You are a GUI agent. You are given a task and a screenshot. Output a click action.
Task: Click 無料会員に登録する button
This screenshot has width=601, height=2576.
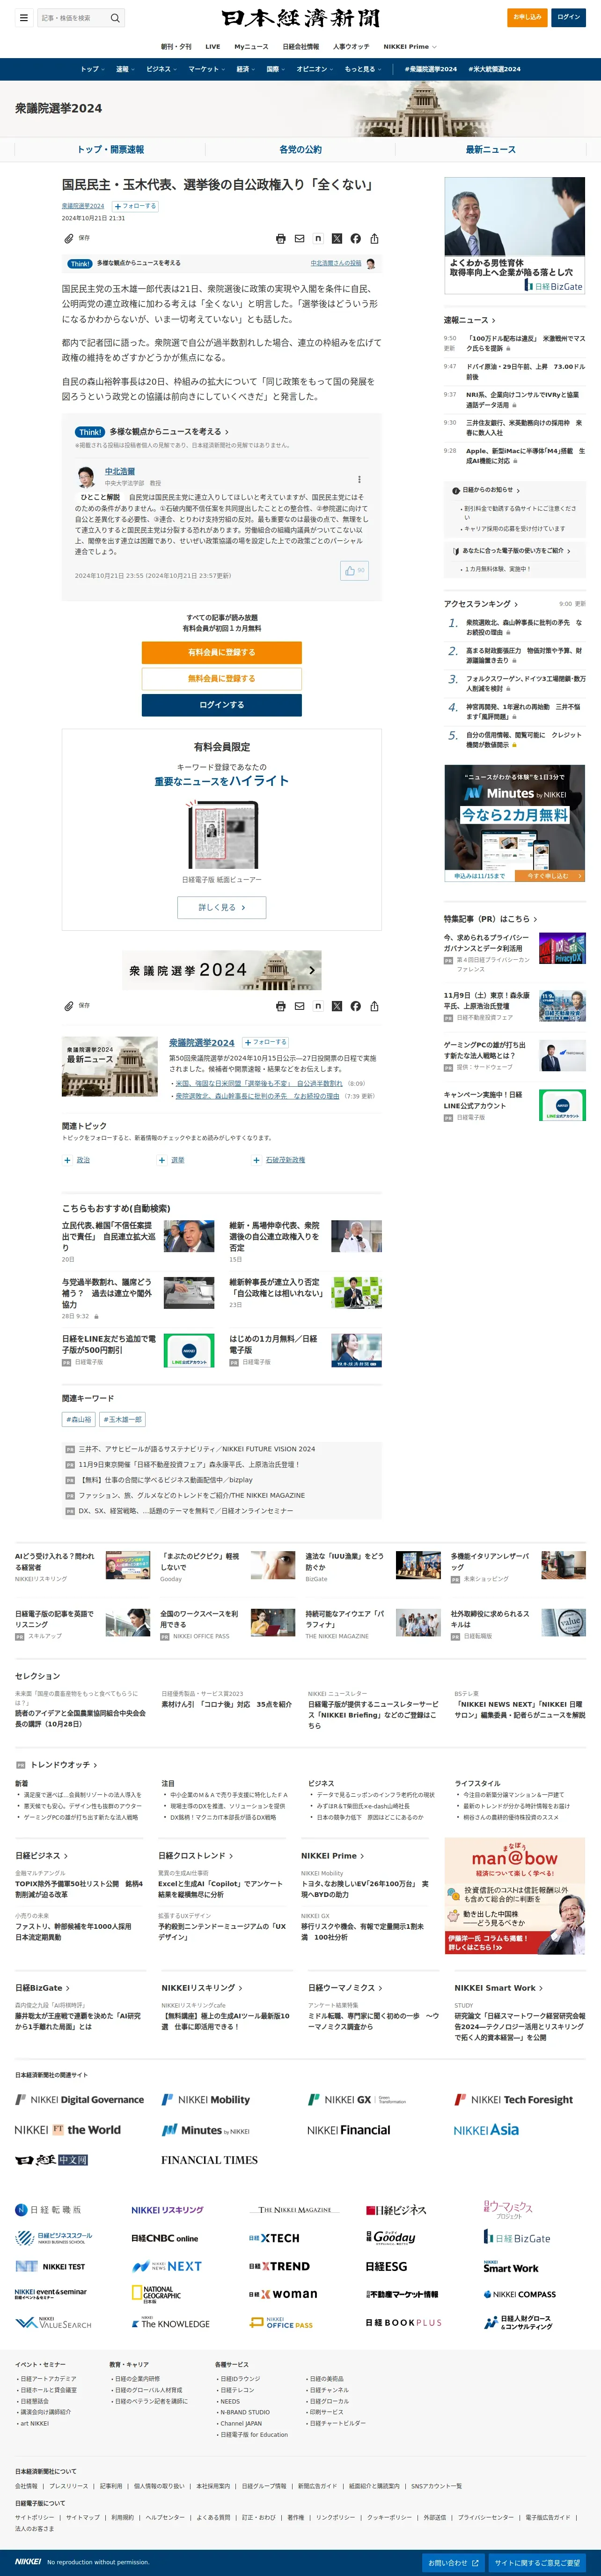click(x=222, y=678)
